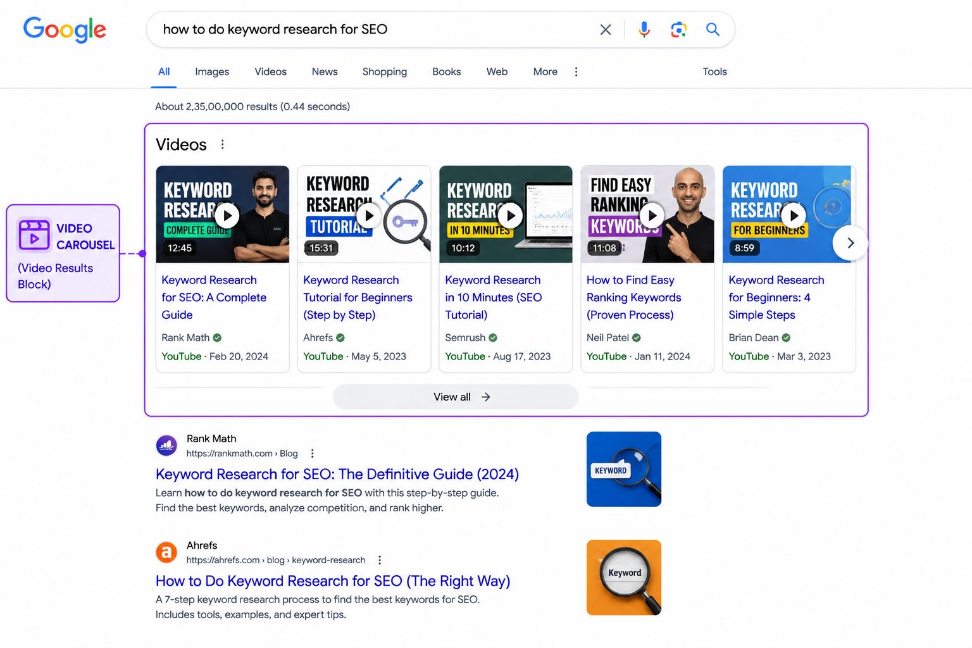
Task: Click 'YouTube · Jan 11, 2024' source text
Action: coord(639,356)
